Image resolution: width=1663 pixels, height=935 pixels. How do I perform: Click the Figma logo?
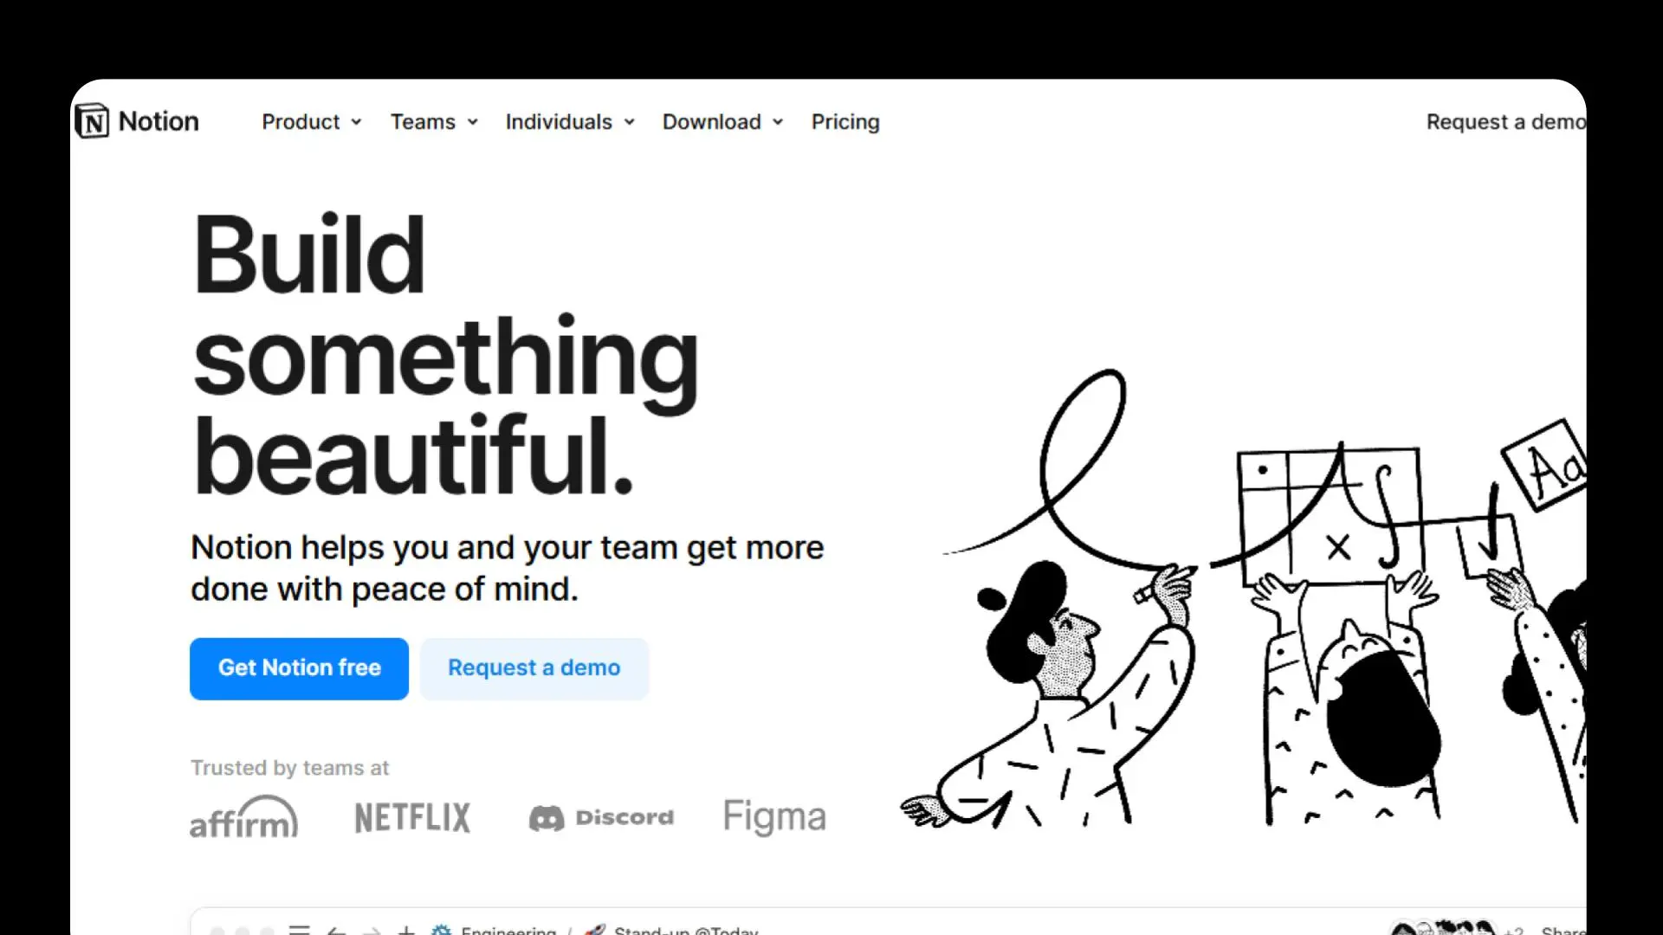tap(774, 816)
